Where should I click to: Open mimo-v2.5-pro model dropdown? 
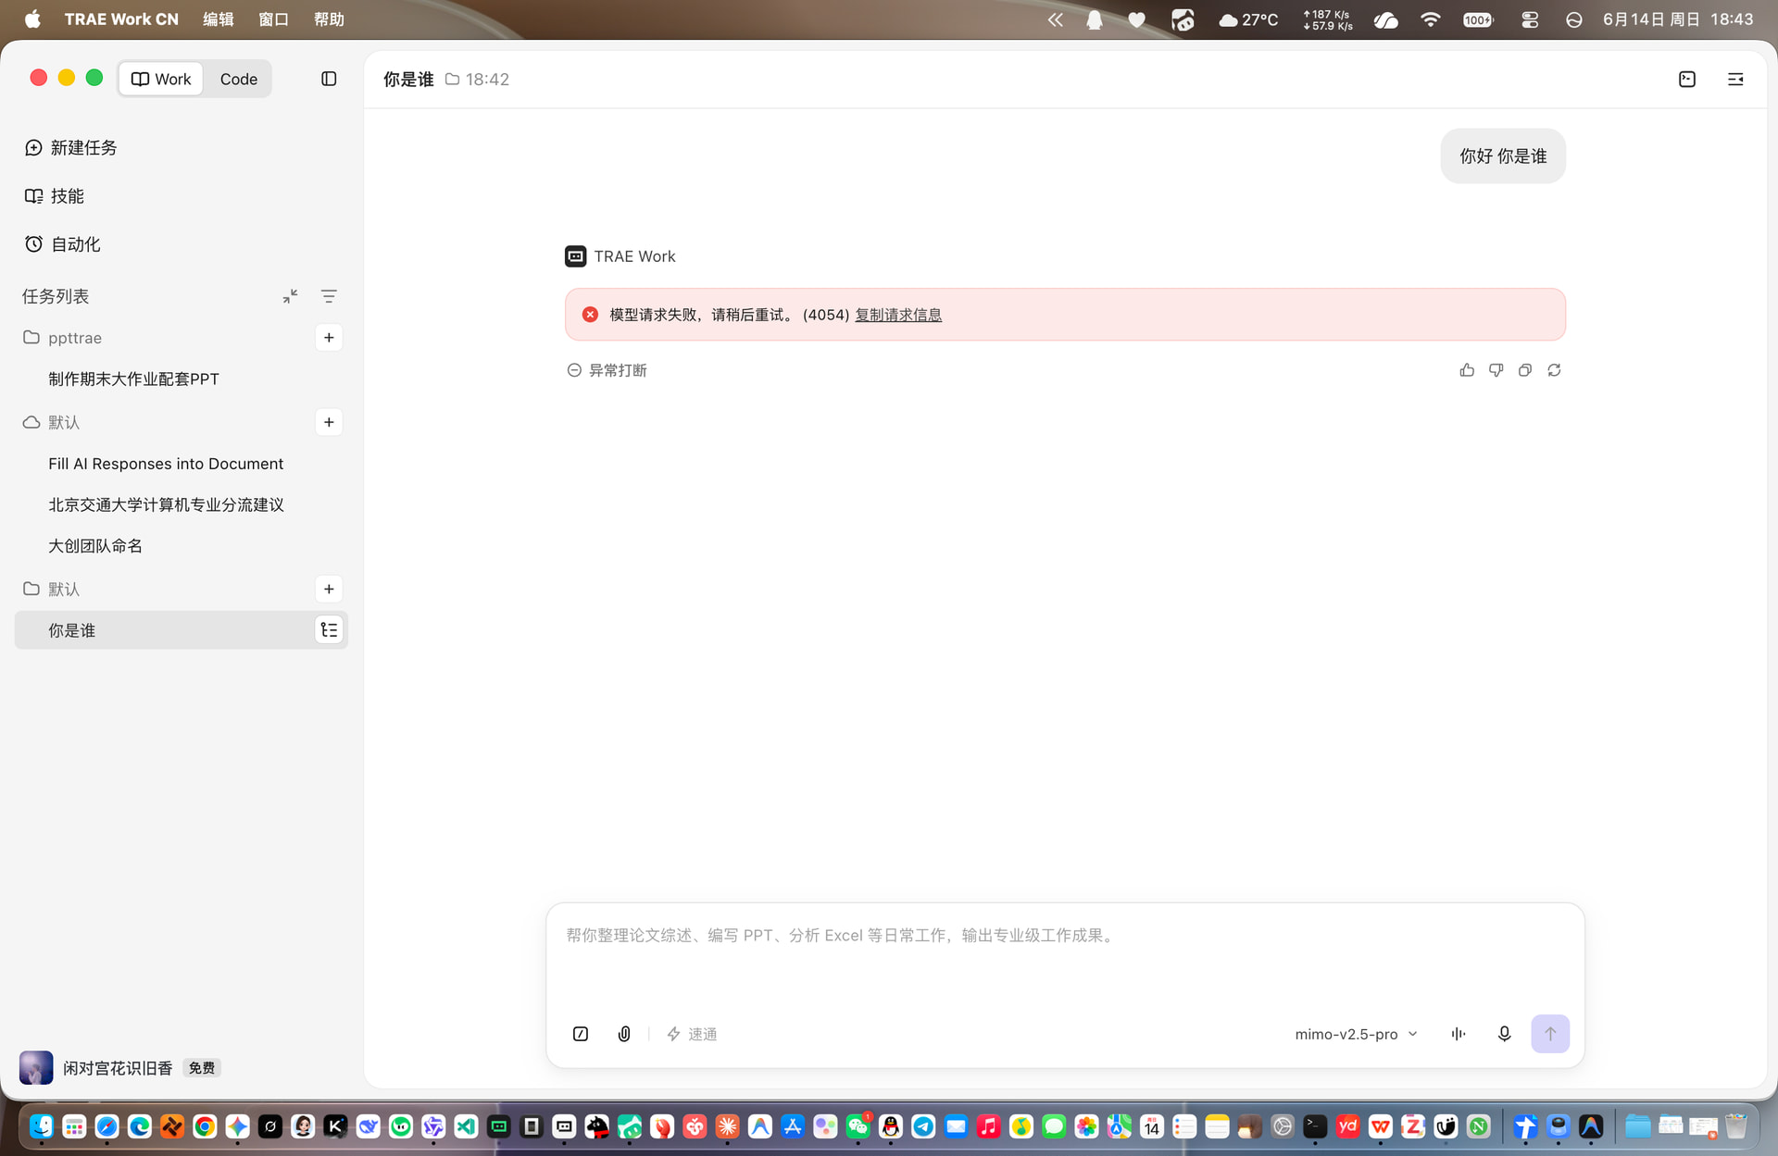pyautogui.click(x=1356, y=1034)
